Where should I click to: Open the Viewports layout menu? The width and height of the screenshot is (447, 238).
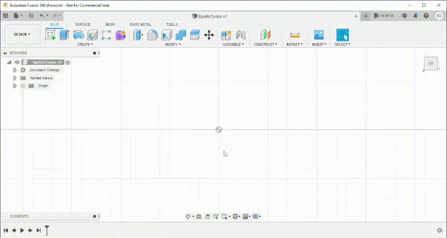(255, 216)
